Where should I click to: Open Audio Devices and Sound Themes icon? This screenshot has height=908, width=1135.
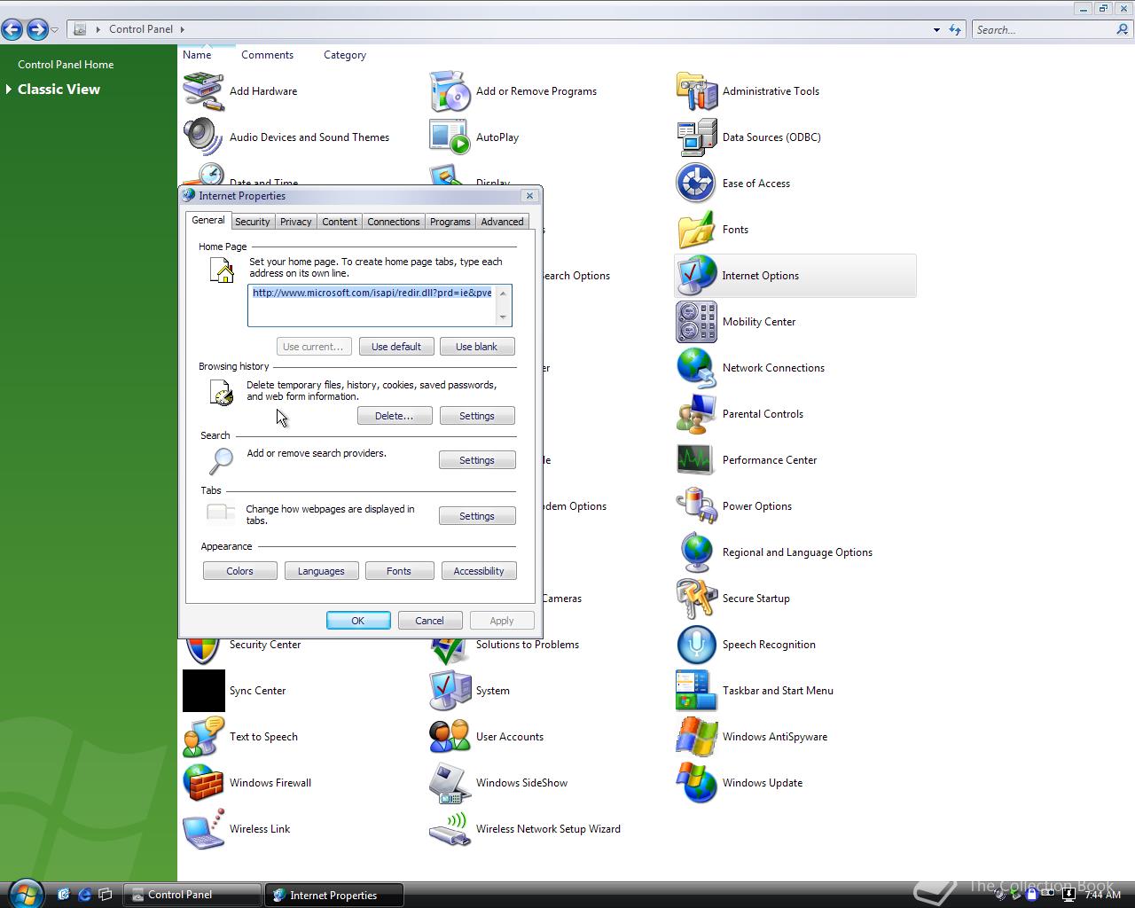click(x=203, y=137)
